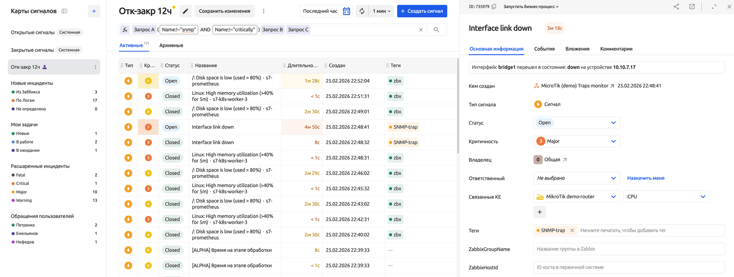This screenshot has width=734, height=277.
Task: Click the search magnifier icon in query bar
Action: tap(436, 30)
